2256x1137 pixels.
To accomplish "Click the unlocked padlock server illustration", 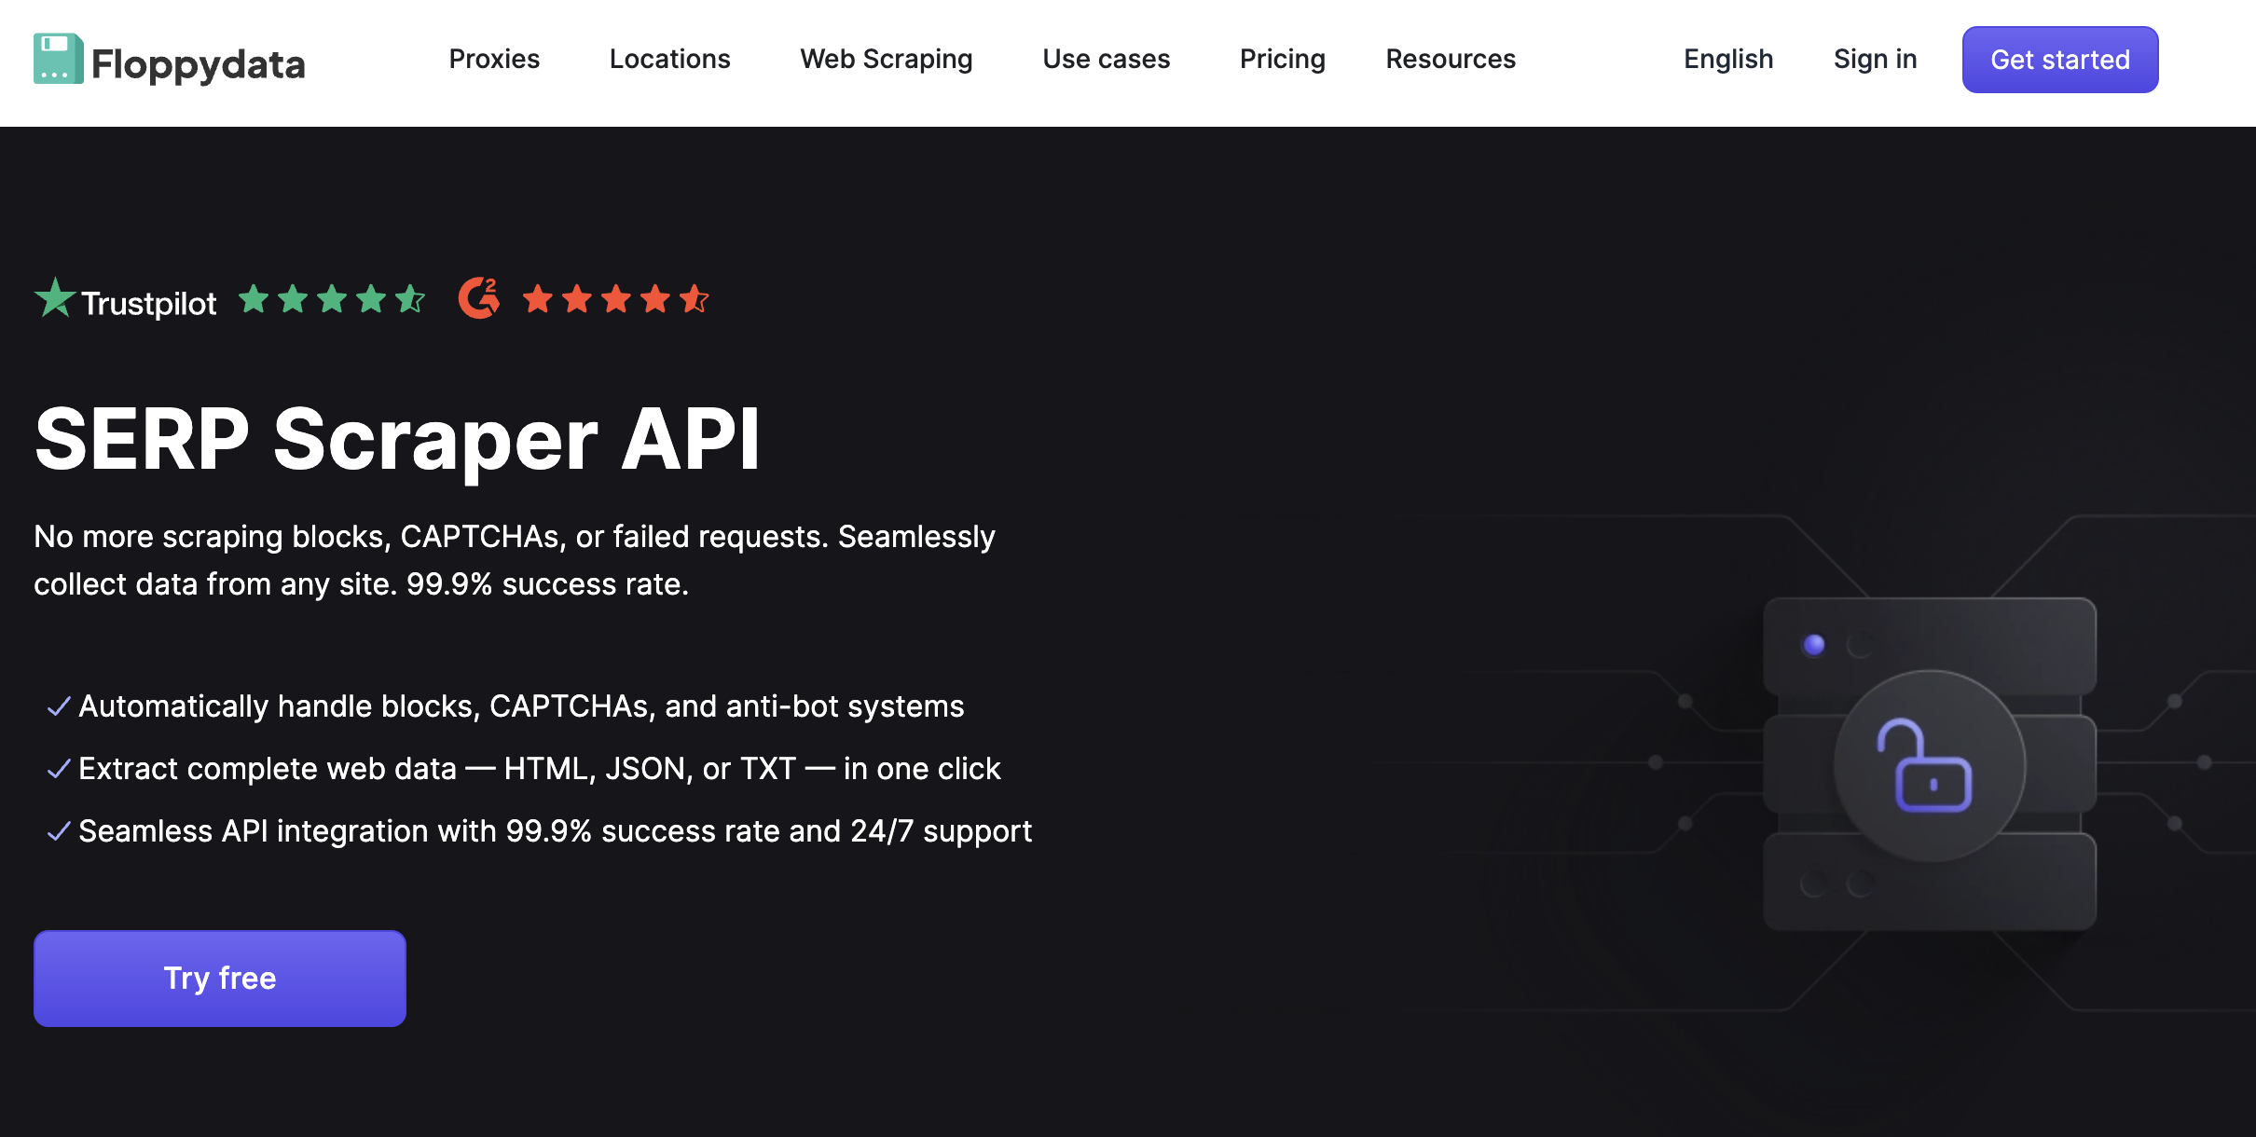I will pos(1927,766).
